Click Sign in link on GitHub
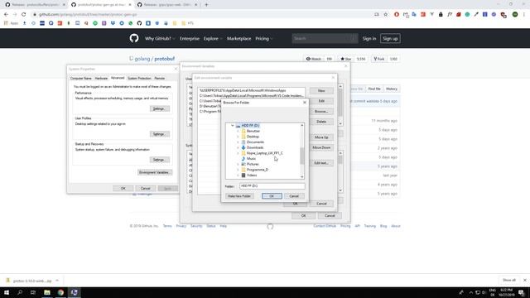 pos(369,39)
